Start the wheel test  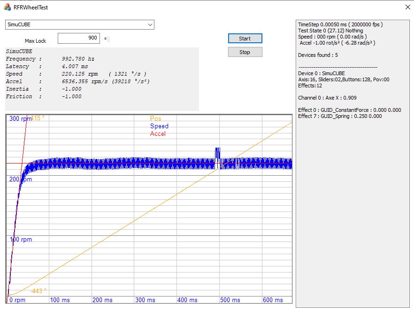click(245, 39)
